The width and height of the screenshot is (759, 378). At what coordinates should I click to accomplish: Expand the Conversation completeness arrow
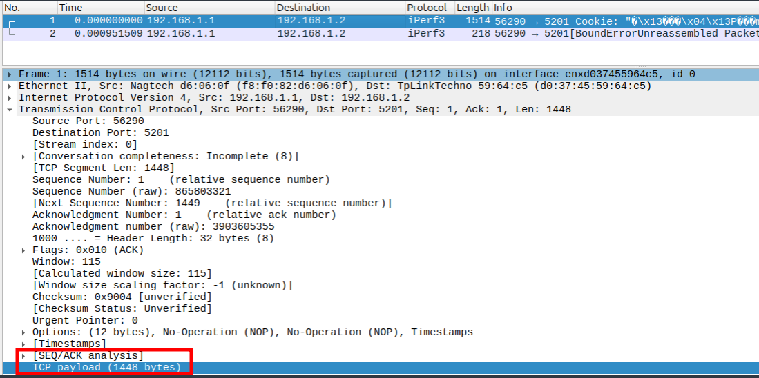24,157
